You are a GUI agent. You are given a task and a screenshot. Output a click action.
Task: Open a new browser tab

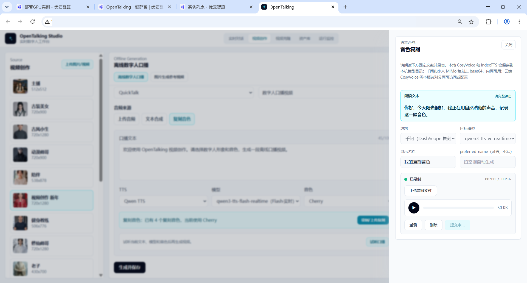pyautogui.click(x=345, y=7)
